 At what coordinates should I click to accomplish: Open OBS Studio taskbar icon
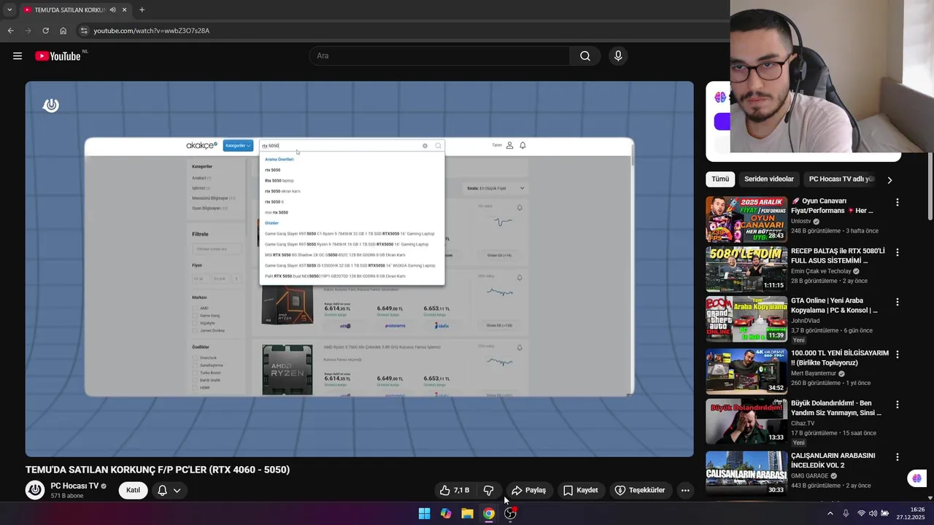pyautogui.click(x=510, y=513)
